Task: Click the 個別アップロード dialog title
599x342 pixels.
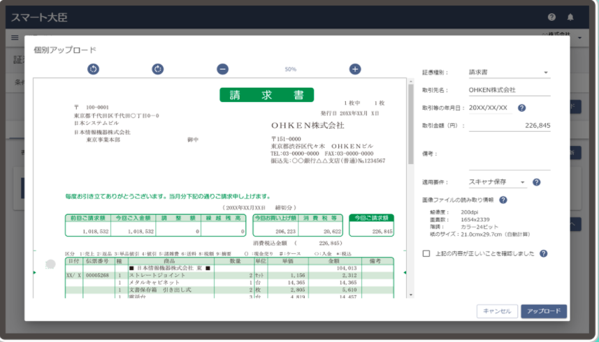Action: click(x=65, y=50)
